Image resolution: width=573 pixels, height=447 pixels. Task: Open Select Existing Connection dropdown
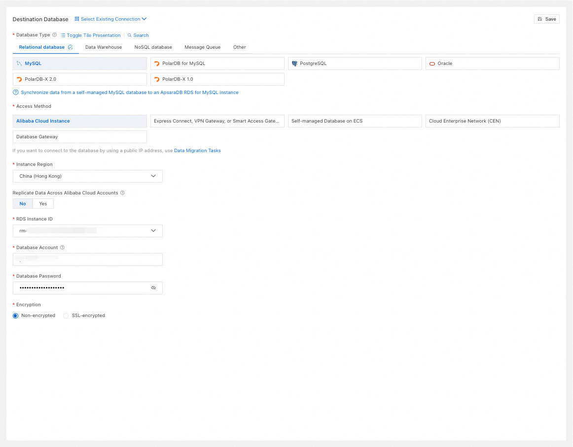coord(110,19)
